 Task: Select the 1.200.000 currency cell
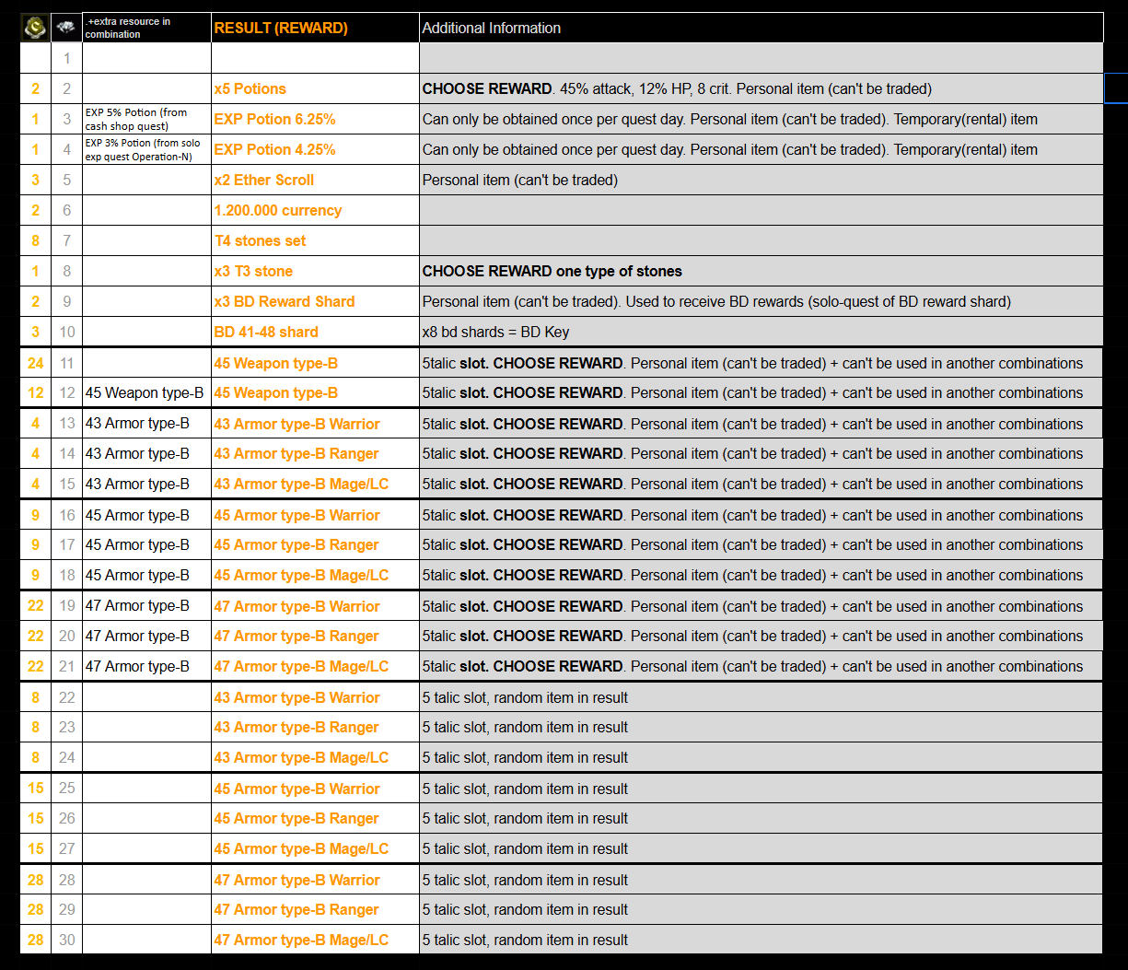(278, 210)
